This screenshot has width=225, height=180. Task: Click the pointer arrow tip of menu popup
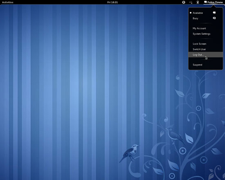coord(214,6)
